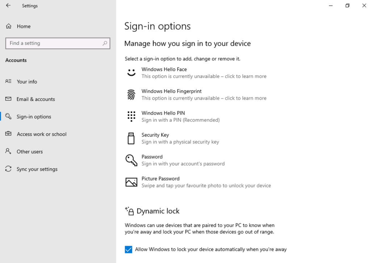Open Sign-in options in the sidebar

click(x=34, y=116)
